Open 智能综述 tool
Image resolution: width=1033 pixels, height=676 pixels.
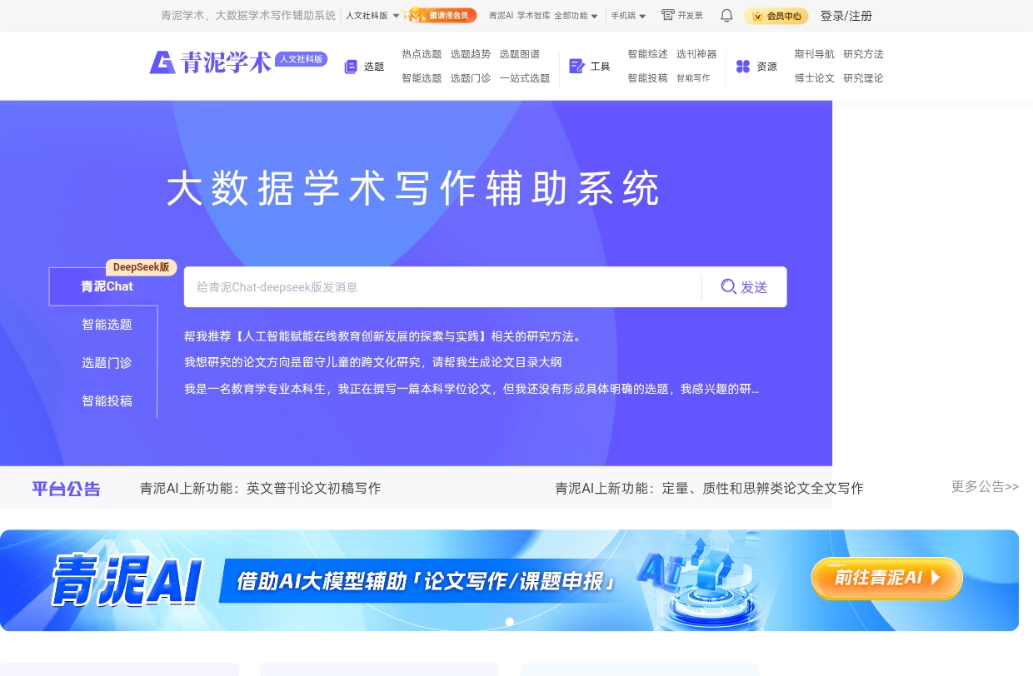(x=648, y=54)
